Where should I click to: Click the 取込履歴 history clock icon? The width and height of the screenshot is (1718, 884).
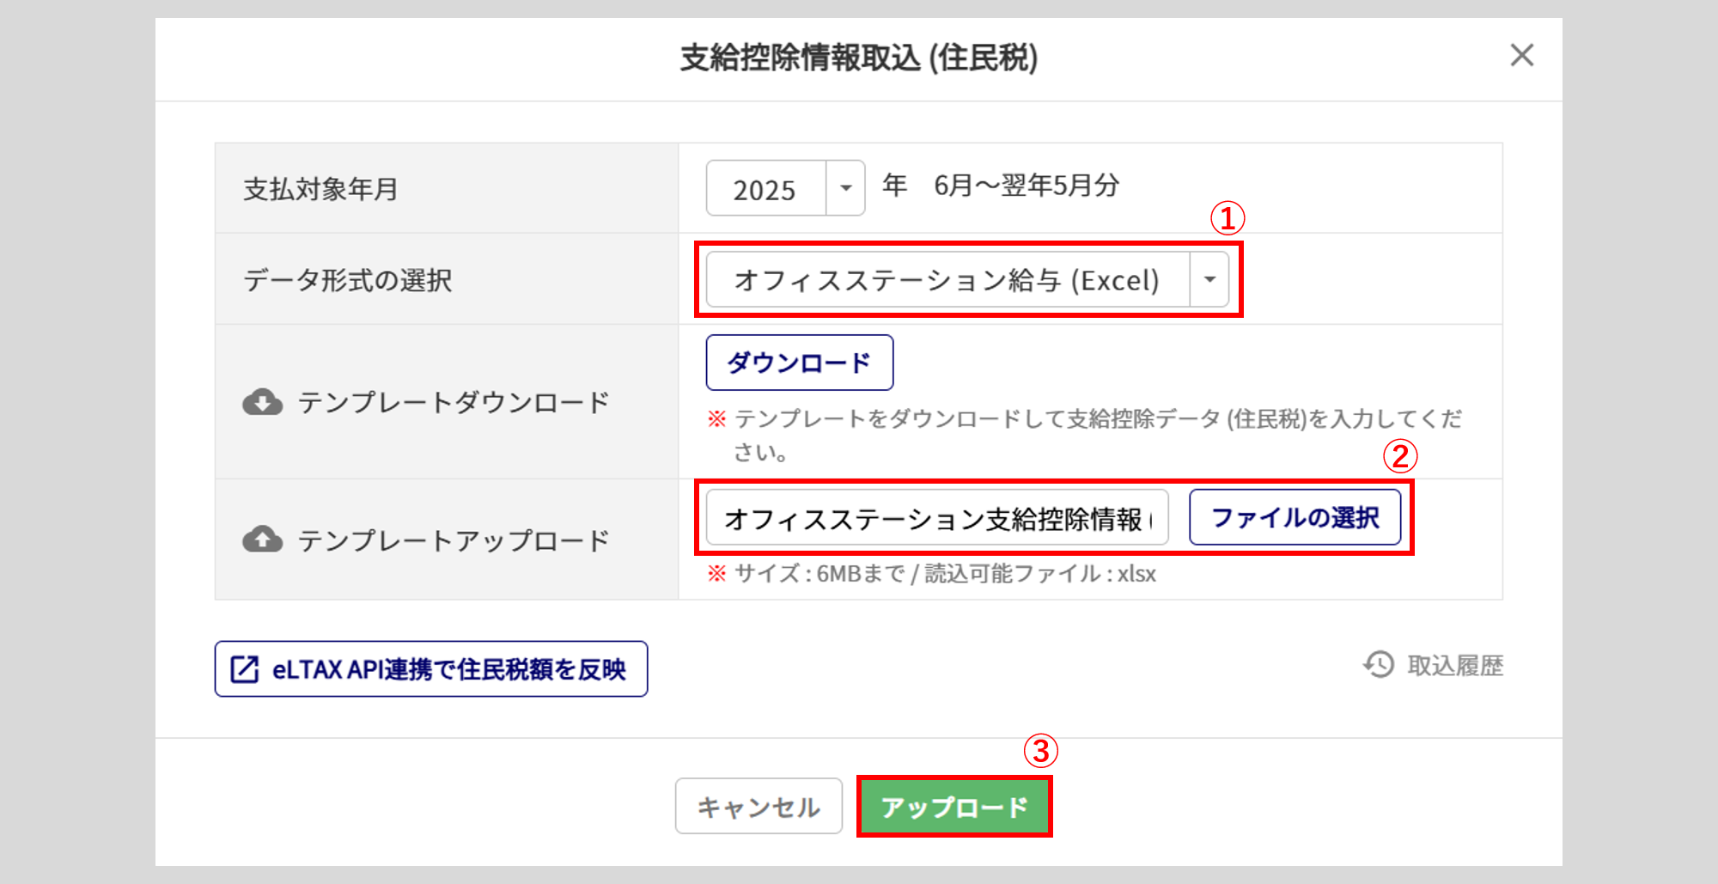coord(1380,664)
